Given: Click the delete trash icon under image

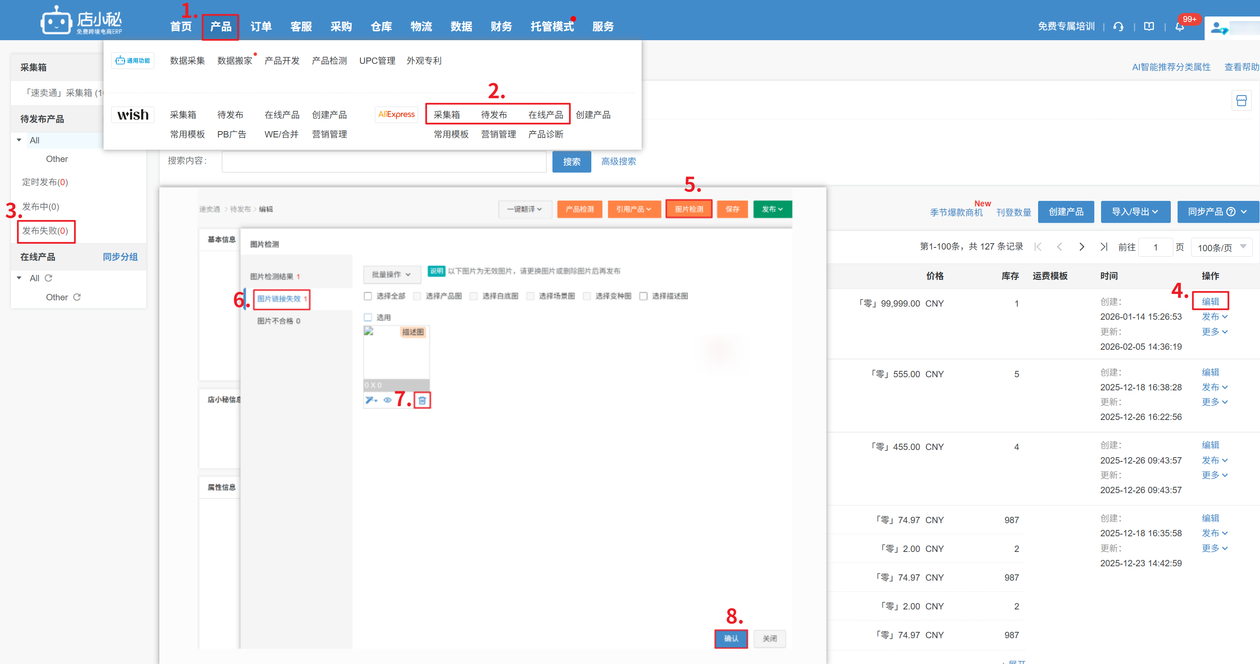Looking at the screenshot, I should [422, 400].
